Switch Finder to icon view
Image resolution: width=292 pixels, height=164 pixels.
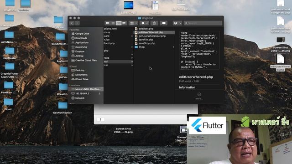(x=108, y=23)
